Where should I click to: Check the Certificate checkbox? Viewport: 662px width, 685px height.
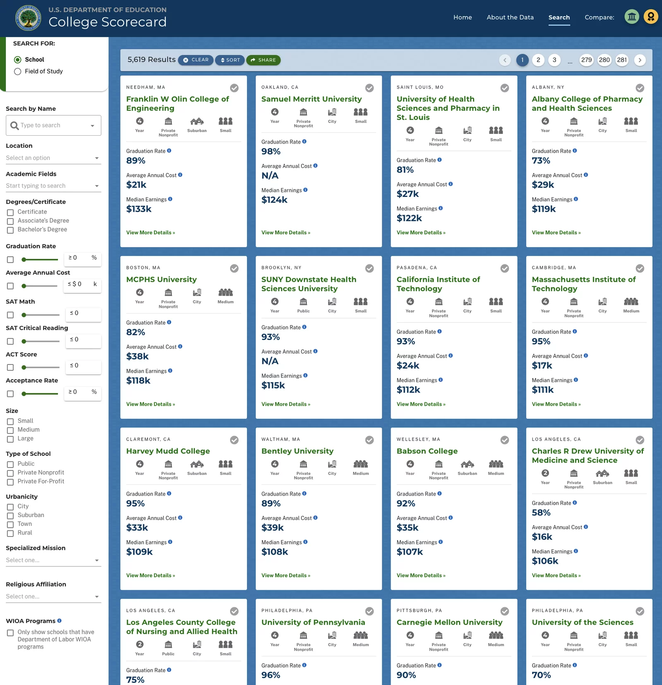[10, 212]
